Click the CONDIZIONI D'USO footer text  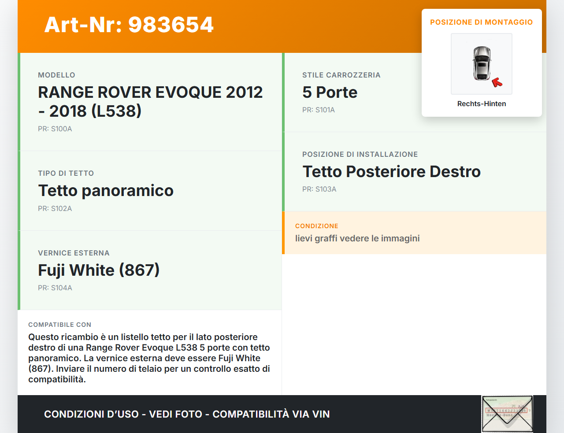(187, 414)
